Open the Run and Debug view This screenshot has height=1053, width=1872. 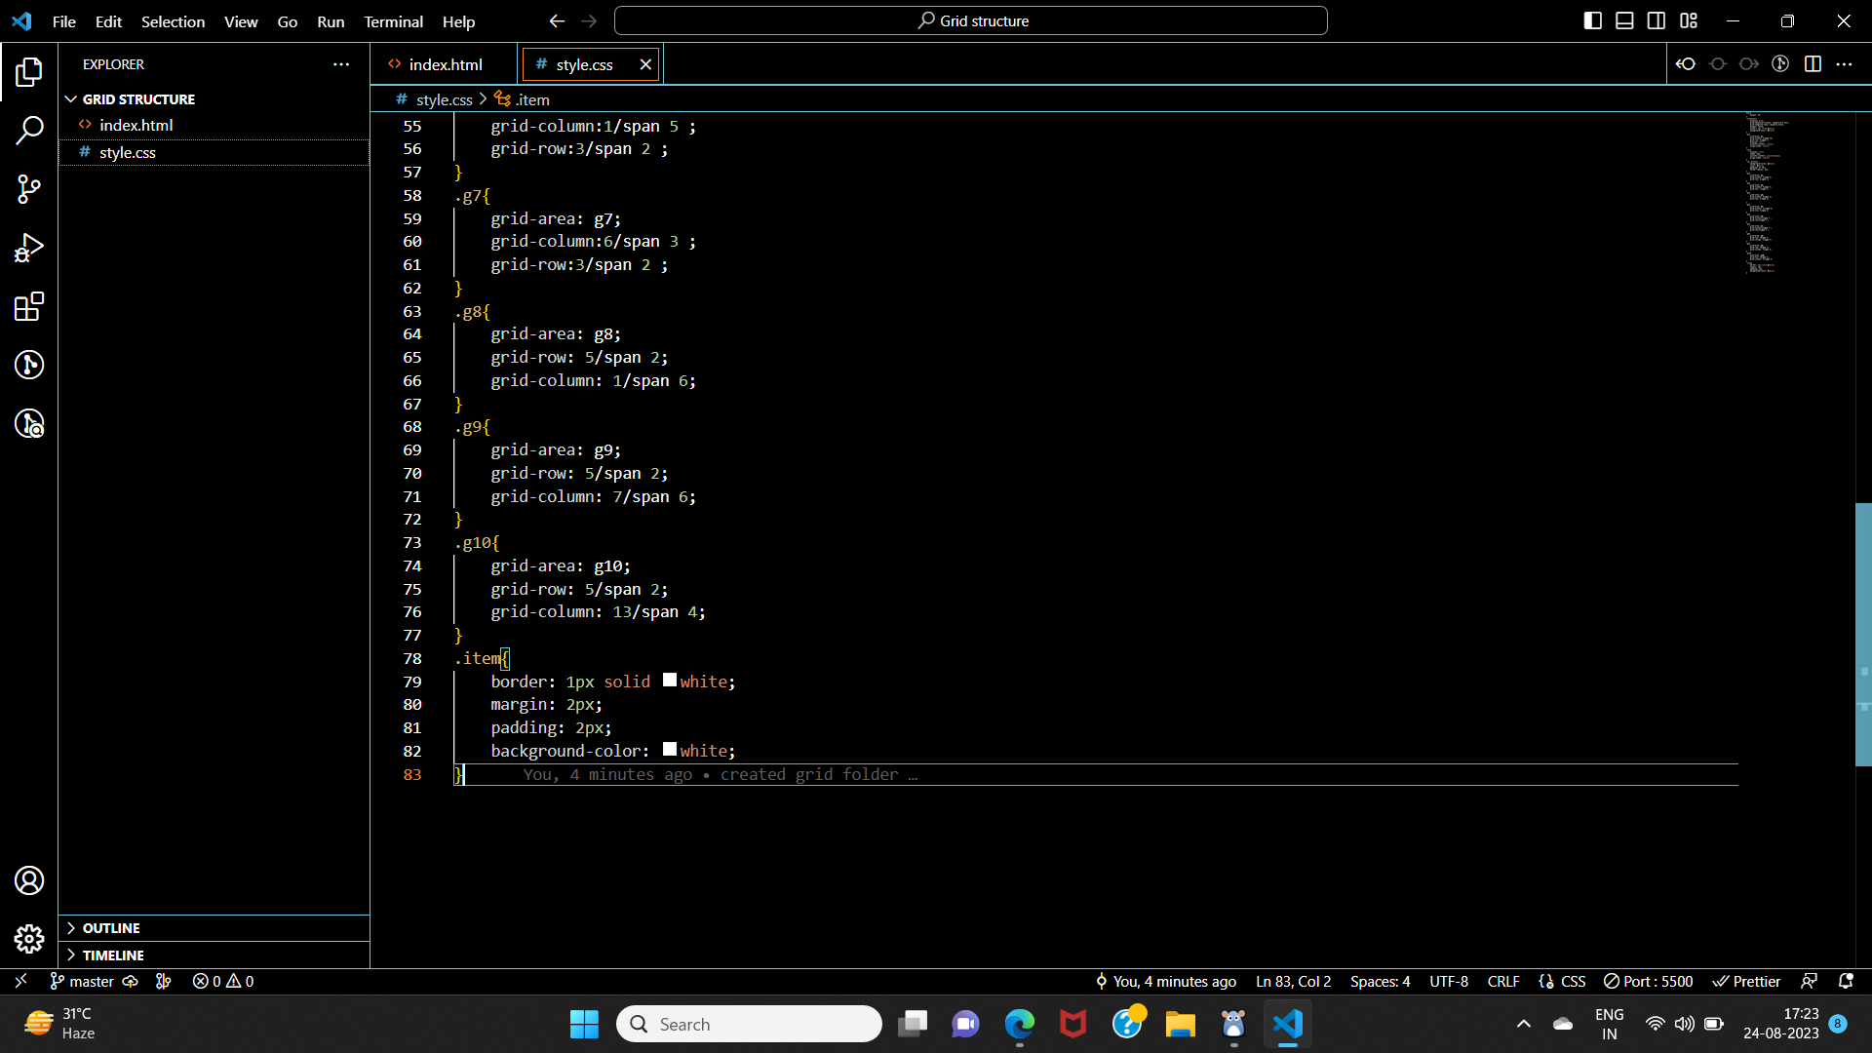coord(29,248)
